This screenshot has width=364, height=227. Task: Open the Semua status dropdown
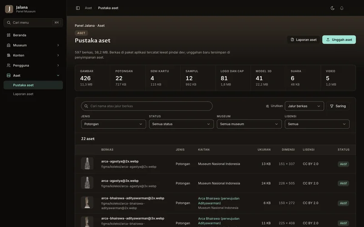(181, 124)
